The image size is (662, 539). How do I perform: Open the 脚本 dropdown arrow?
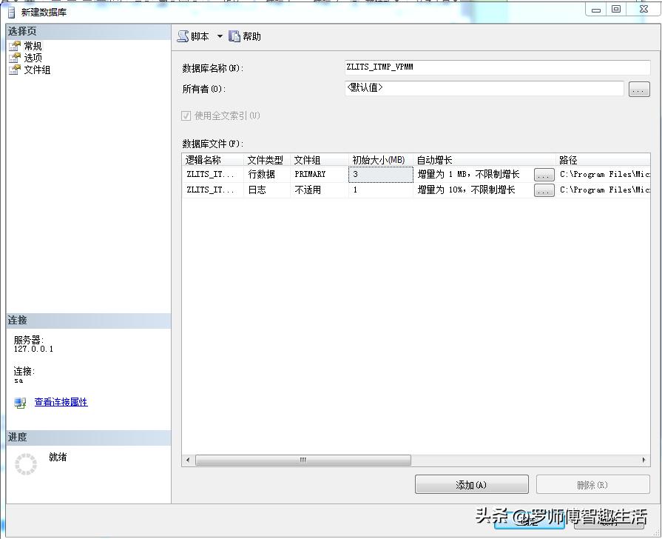(x=220, y=36)
